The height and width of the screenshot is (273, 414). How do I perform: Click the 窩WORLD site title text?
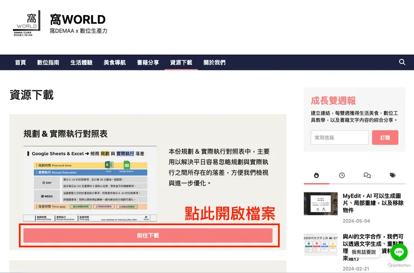coord(78,20)
